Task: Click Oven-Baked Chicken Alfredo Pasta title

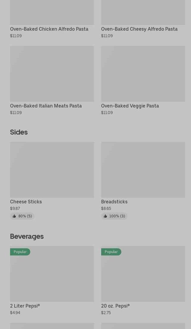Action: pos(49,29)
